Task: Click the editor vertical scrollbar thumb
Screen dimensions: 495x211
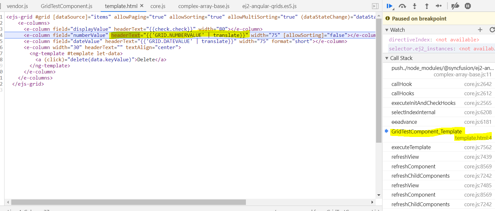Action: (379, 80)
